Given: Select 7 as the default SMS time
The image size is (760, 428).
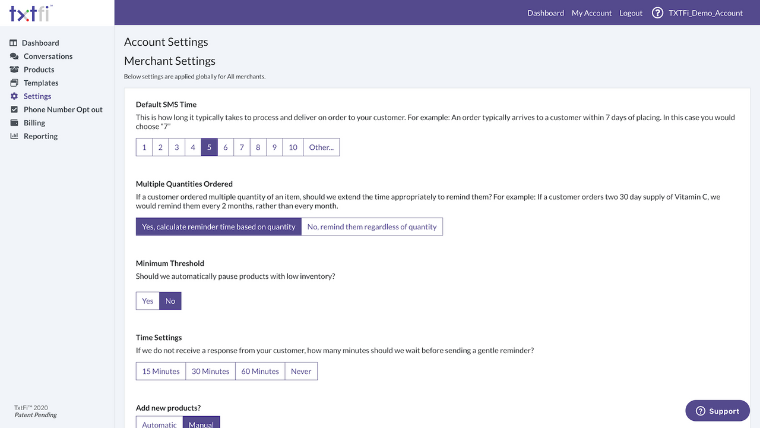Looking at the screenshot, I should coord(242,147).
